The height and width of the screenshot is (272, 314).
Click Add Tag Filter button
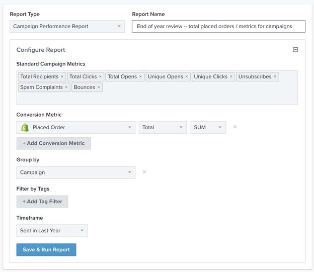coord(42,202)
